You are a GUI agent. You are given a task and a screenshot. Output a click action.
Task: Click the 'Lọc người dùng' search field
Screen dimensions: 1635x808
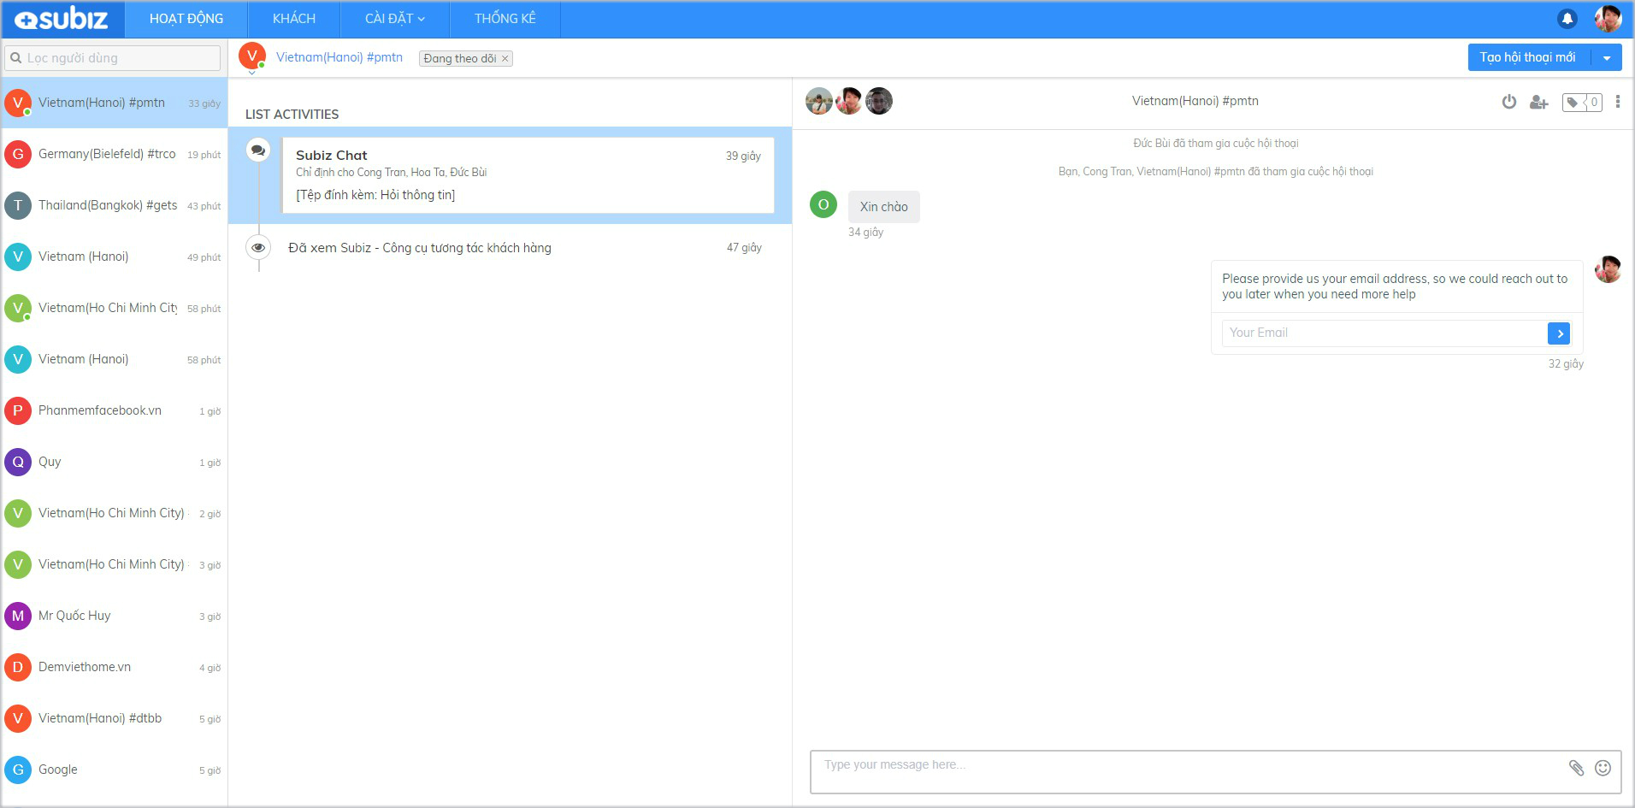[114, 58]
